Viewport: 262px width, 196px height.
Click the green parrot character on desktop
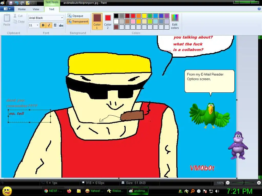[x=210, y=116]
